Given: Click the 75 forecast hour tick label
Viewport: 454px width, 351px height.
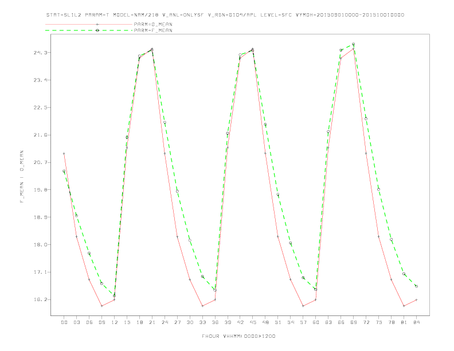Looking at the screenshot, I should (378, 322).
